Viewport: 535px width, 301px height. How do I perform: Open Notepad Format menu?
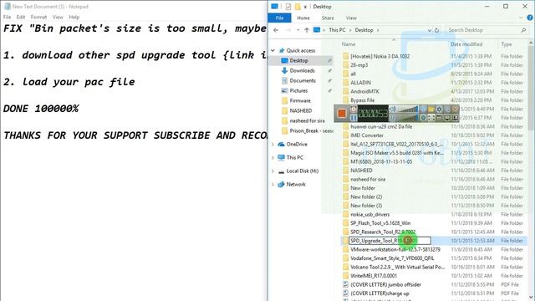click(38, 17)
